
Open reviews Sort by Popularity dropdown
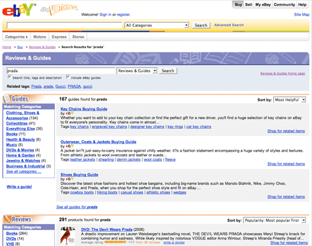[x=275, y=220]
